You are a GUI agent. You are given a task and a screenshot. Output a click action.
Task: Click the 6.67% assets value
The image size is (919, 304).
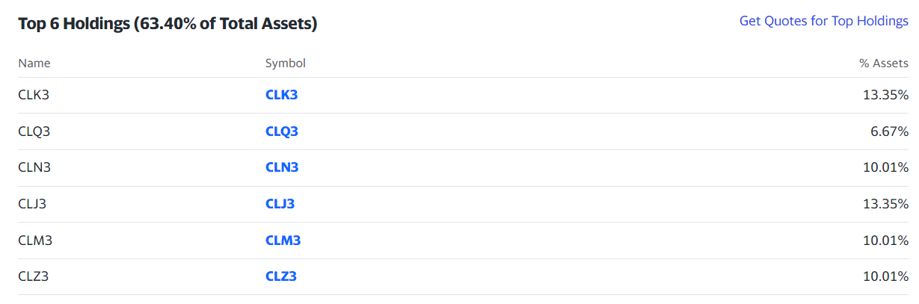pyautogui.click(x=891, y=131)
